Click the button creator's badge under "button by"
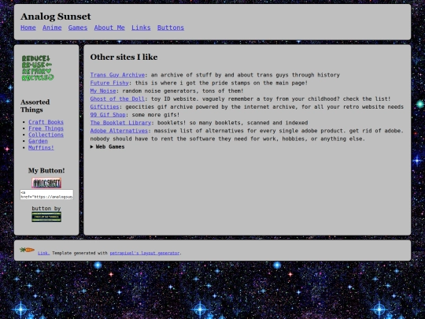 [46, 217]
